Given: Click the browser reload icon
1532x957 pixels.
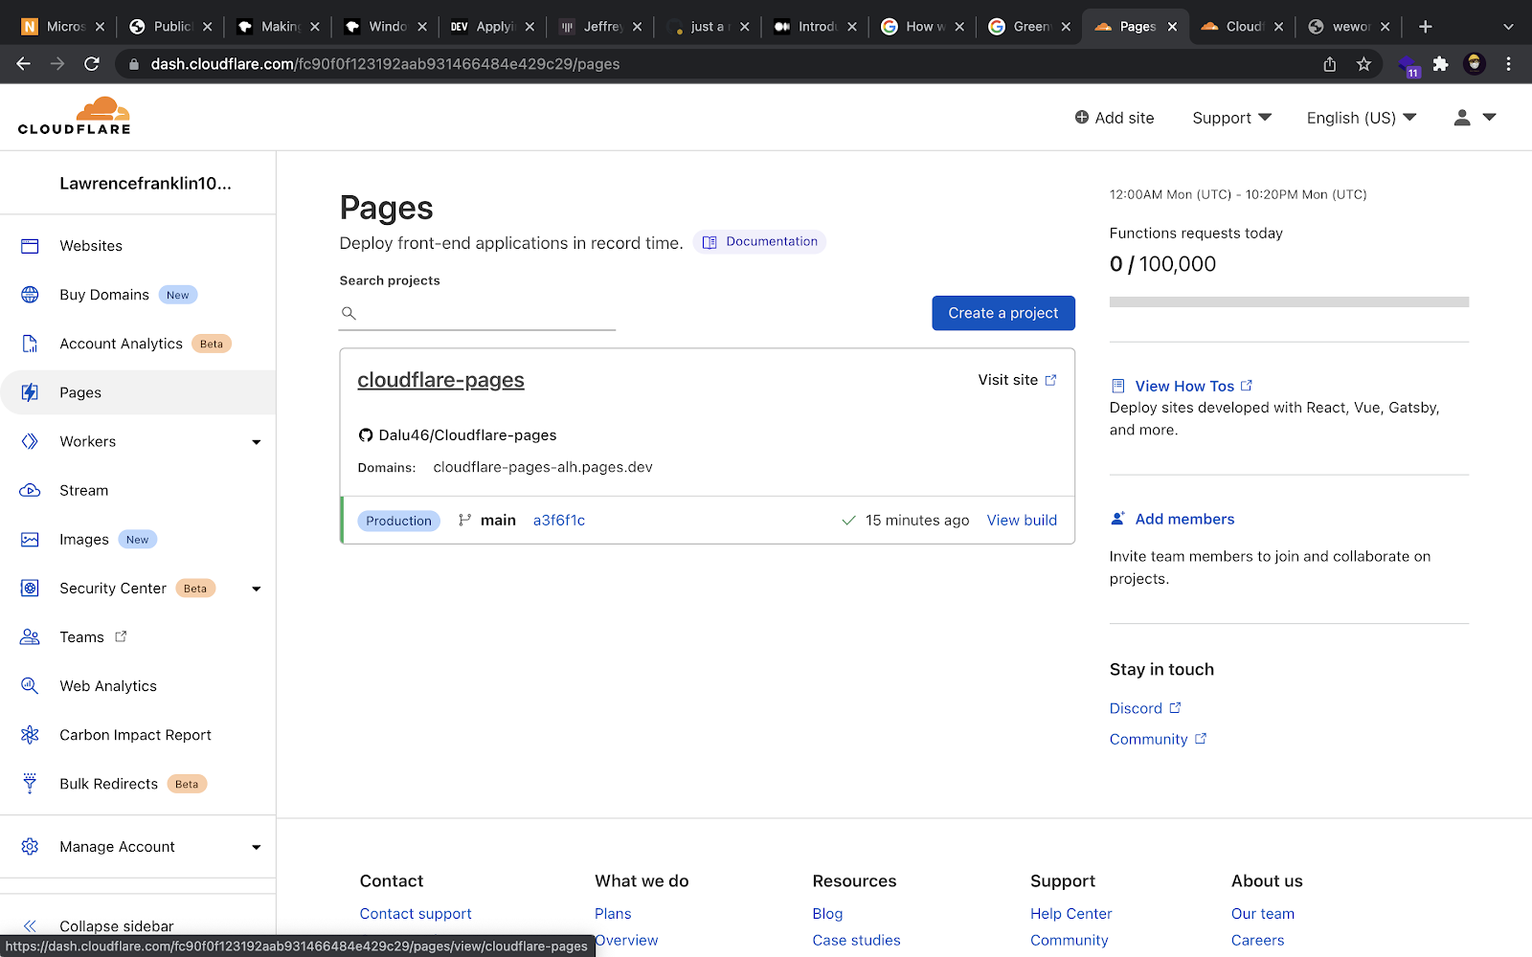Looking at the screenshot, I should point(92,64).
